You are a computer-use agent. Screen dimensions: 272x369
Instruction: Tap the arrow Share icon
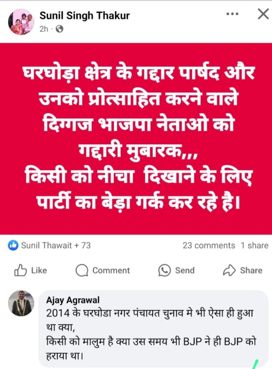tap(229, 270)
